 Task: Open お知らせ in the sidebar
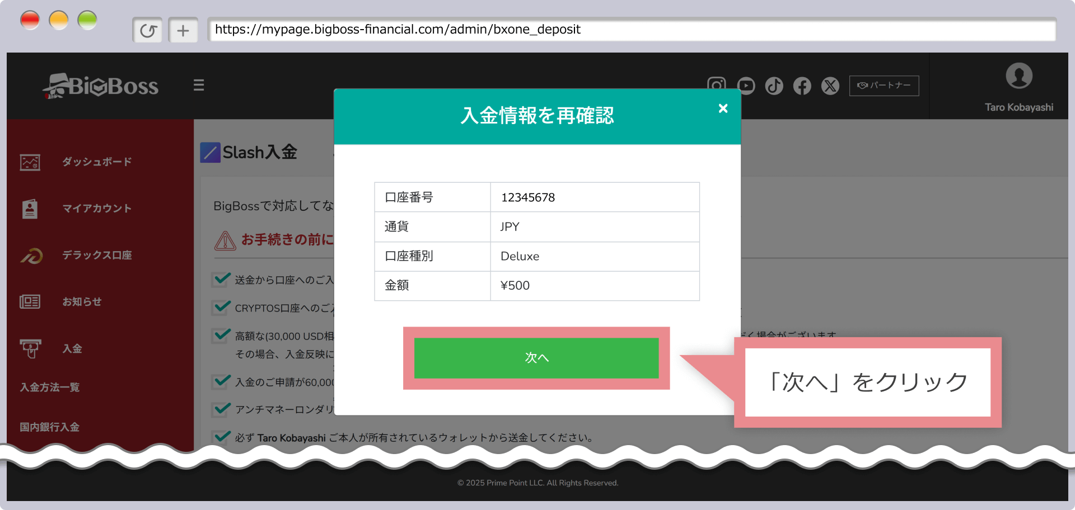click(82, 302)
